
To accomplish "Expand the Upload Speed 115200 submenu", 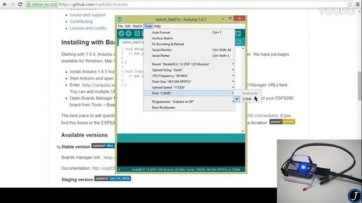I will (189, 87).
